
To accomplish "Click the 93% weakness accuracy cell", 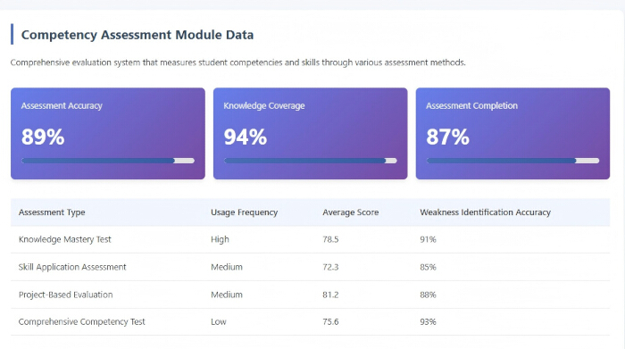I will pos(428,322).
